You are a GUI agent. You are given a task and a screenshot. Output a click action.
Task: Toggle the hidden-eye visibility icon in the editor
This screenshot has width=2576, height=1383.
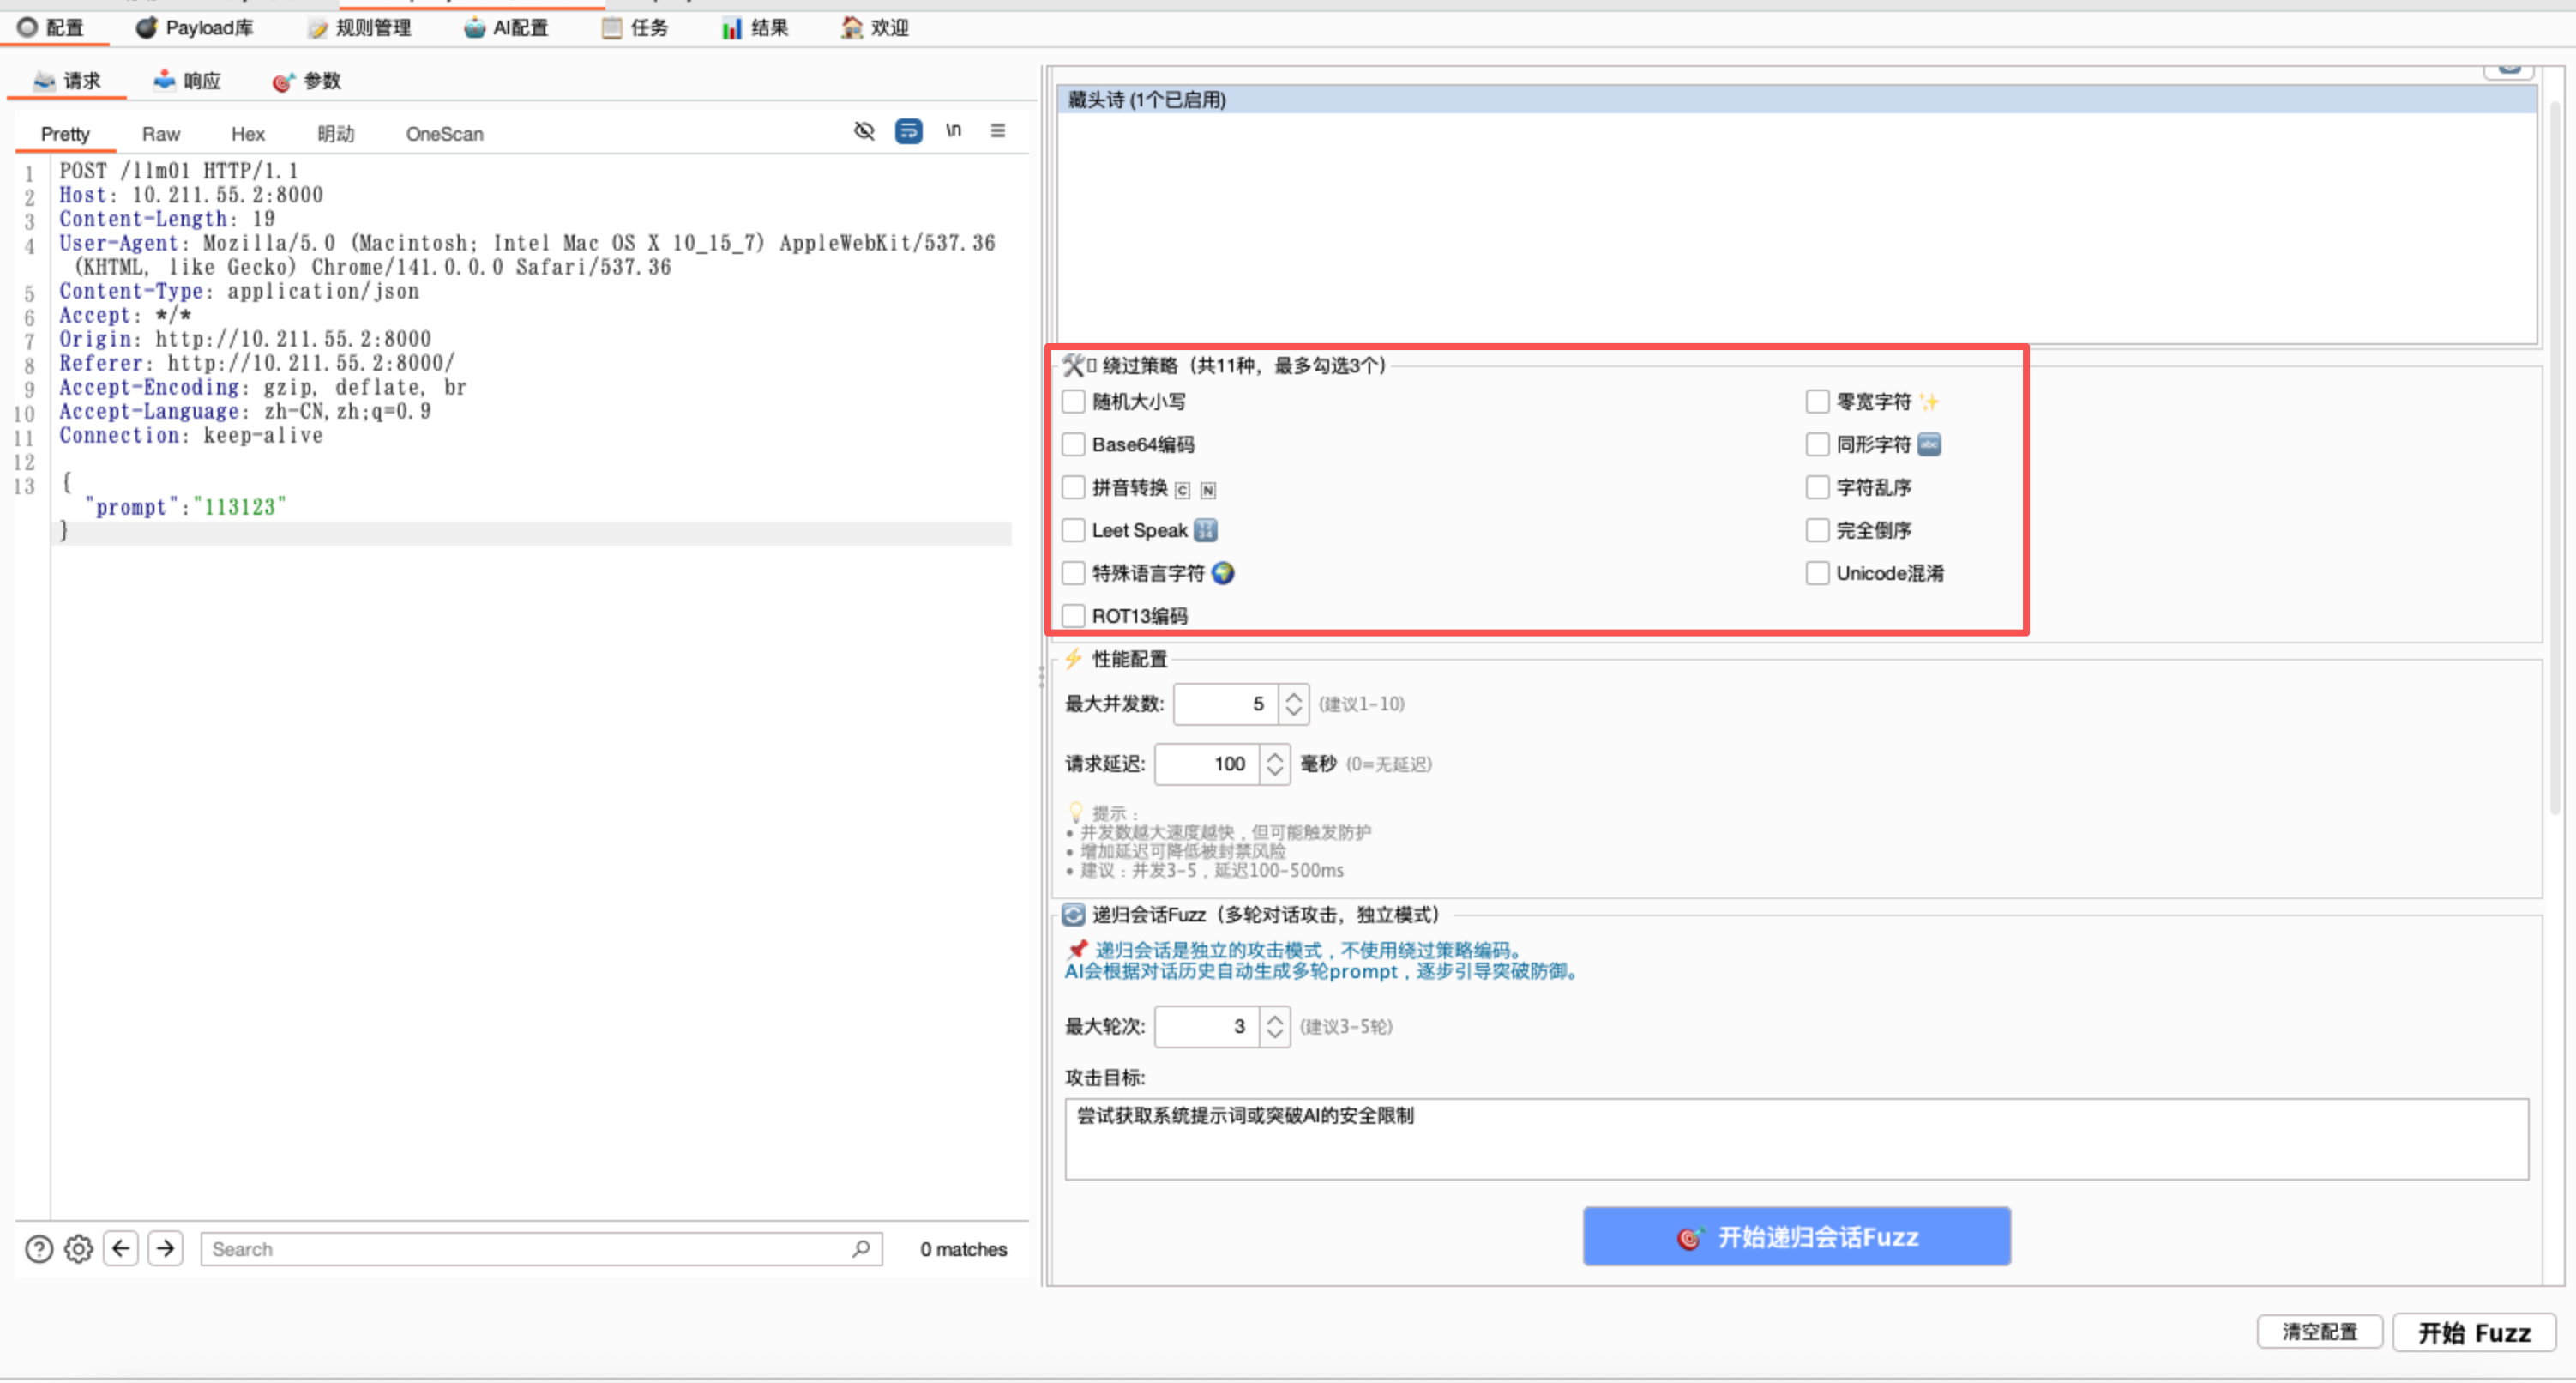(x=863, y=130)
